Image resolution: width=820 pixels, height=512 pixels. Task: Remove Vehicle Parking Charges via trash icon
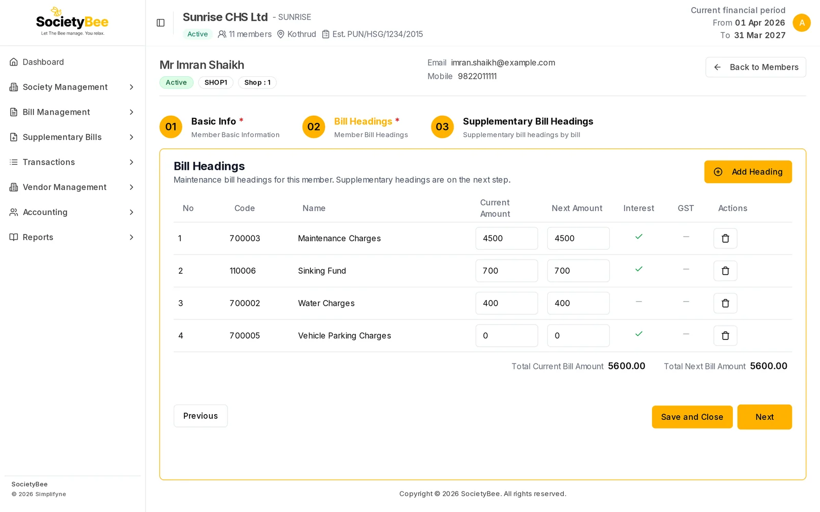click(725, 336)
